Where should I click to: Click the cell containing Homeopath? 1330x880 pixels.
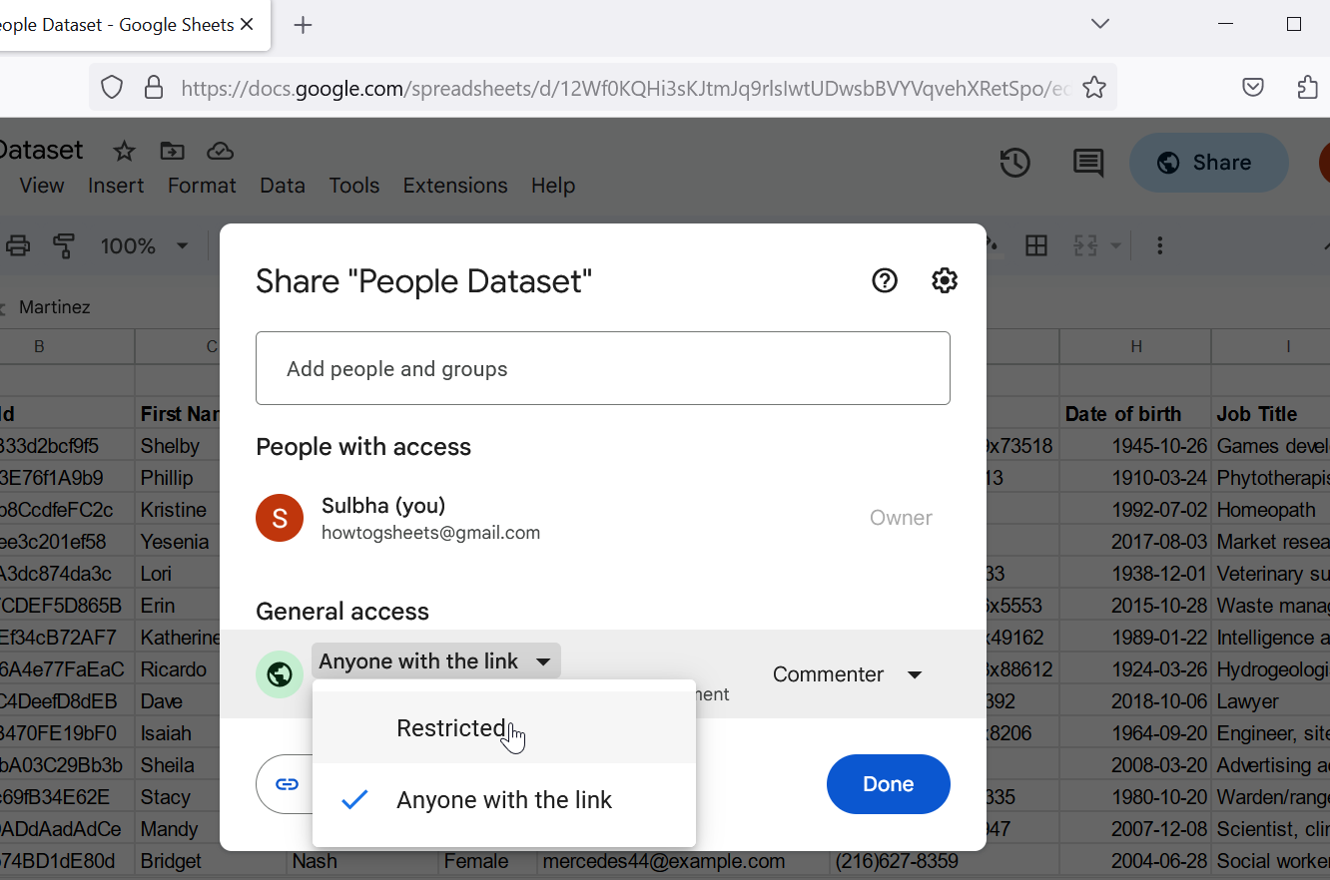[x=1271, y=510]
